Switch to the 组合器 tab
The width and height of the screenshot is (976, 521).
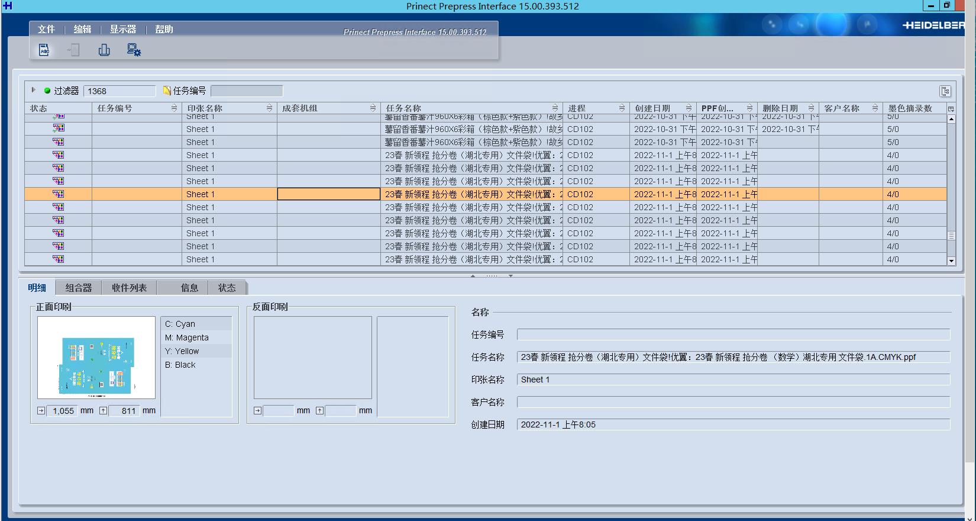pos(79,288)
